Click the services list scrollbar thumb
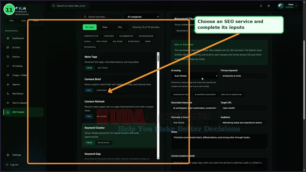This screenshot has height=172, width=306. coord(158,58)
